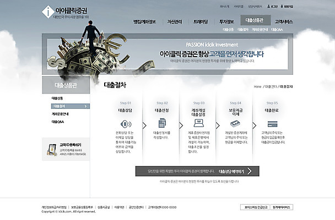
Task: Click first footer link 개인정보취급처리방침
Action: [x=54, y=207]
